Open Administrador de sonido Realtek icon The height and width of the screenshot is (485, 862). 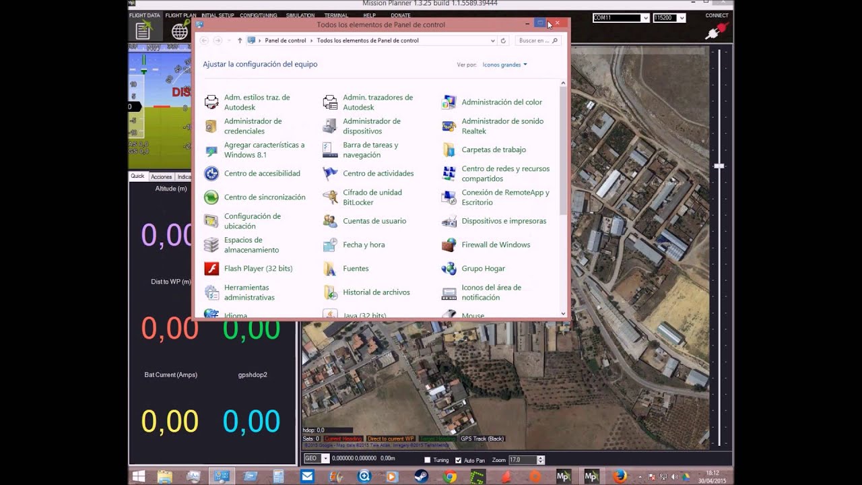449,126
